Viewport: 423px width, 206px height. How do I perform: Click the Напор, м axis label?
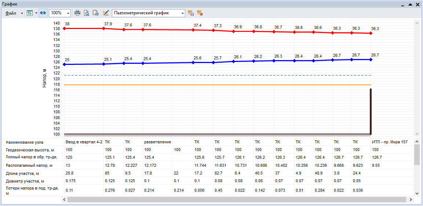tap(45, 78)
